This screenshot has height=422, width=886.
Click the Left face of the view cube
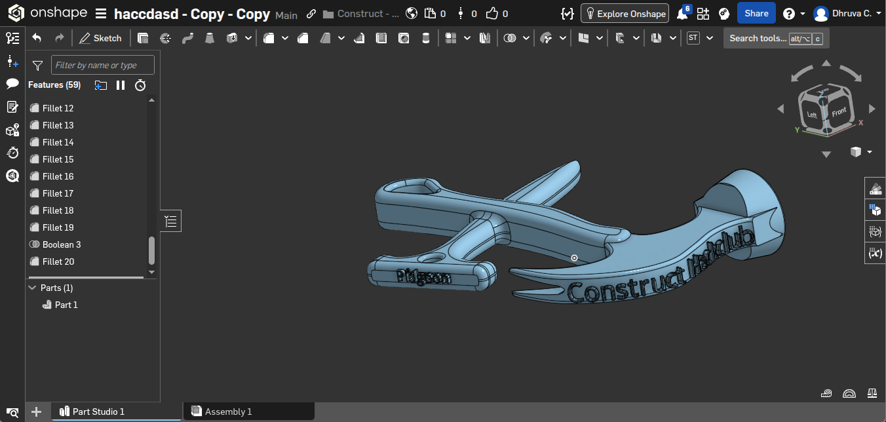pos(813,114)
